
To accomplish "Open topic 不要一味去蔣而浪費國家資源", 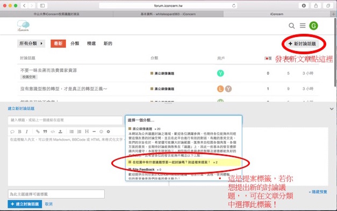I will (48, 70).
